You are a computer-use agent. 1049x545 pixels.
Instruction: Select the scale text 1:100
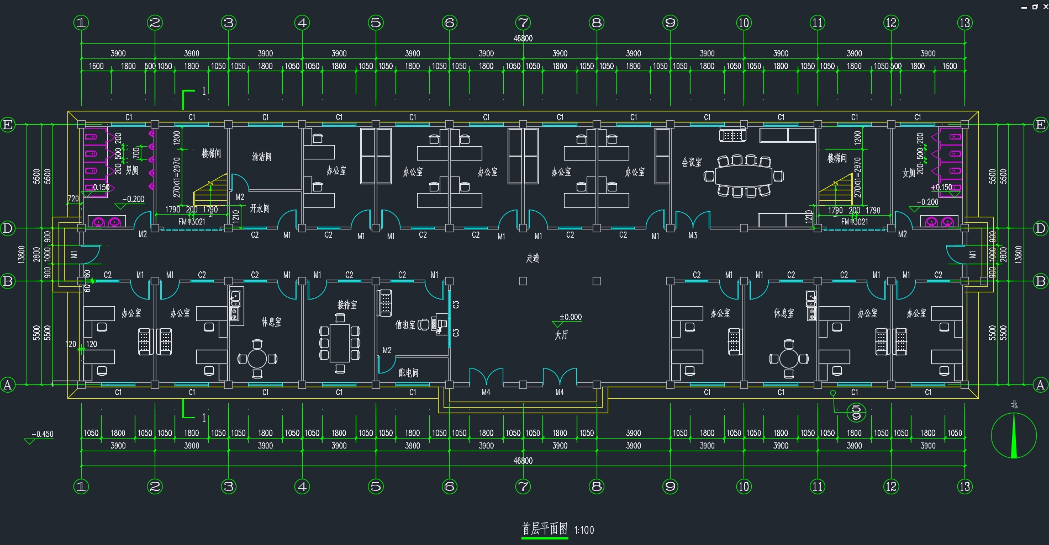click(x=584, y=530)
